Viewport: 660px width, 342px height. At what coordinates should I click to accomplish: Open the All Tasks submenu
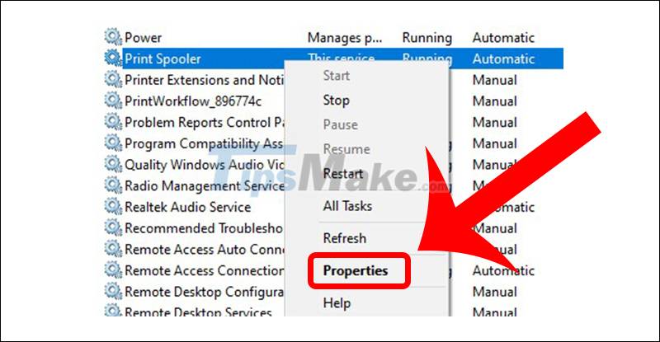(x=347, y=206)
